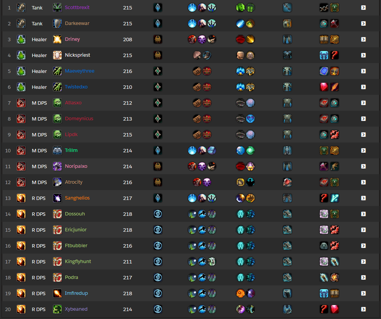Open Scottbrexit's character link
Viewport: 381px width, 319px height.
tap(77, 8)
